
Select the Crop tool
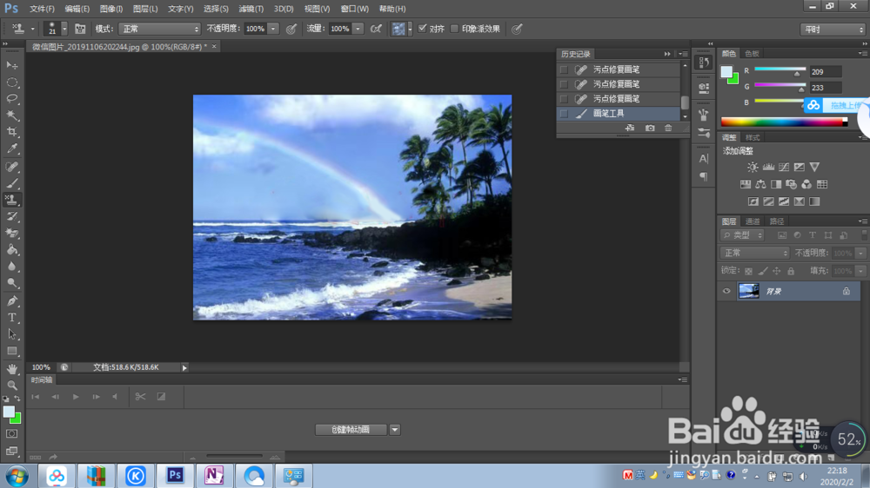tap(11, 132)
